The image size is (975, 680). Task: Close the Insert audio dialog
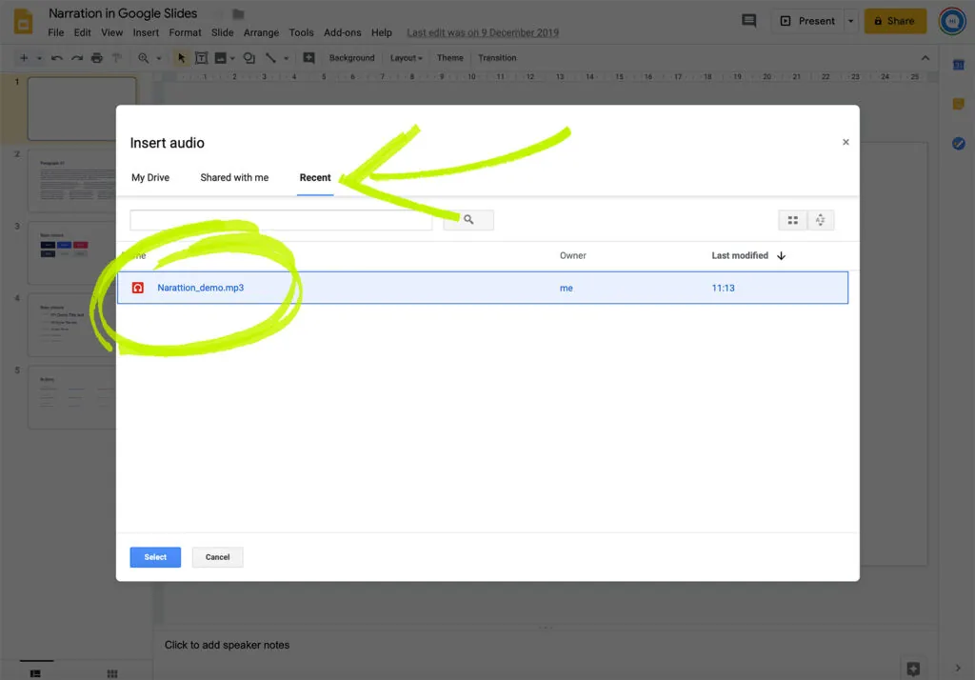click(x=846, y=143)
